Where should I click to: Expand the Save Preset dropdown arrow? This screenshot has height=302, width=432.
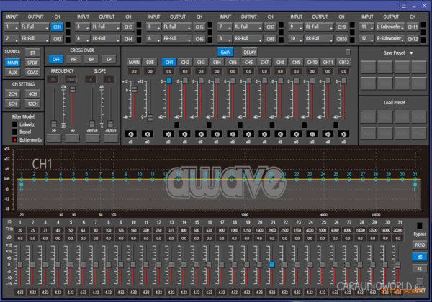pyautogui.click(x=411, y=52)
